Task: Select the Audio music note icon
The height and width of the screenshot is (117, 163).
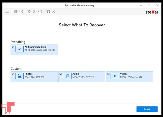Action: (67, 76)
